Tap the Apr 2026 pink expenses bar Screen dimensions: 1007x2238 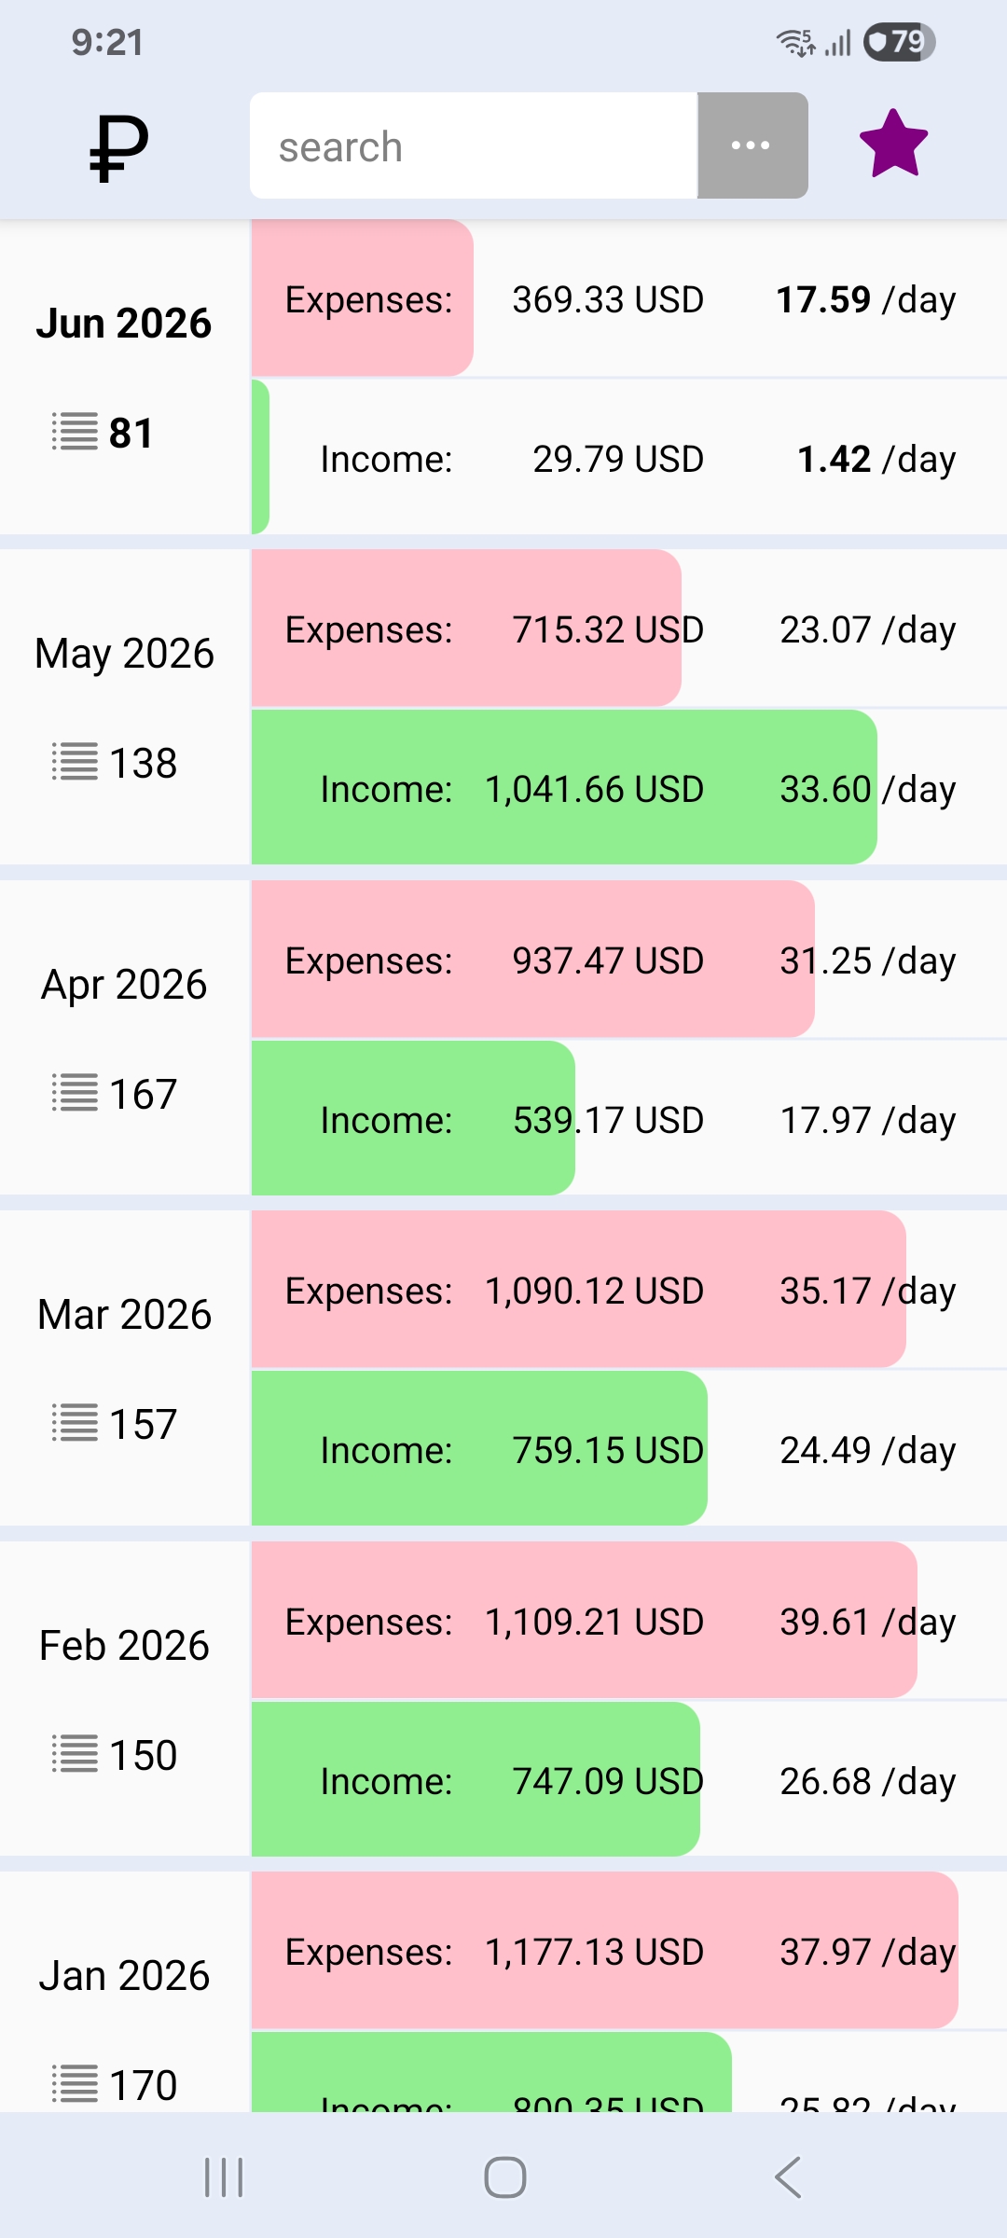(532, 960)
